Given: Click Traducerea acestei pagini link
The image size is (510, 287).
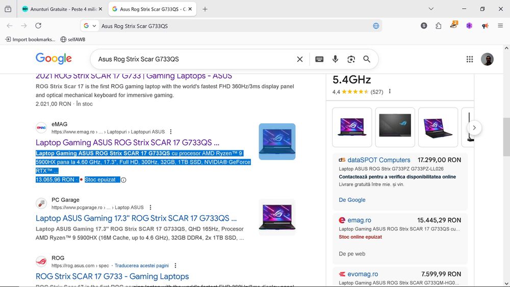Looking at the screenshot, I should 141,266.
